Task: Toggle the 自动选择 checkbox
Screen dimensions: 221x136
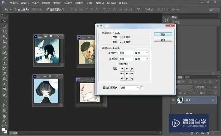Action: [15, 10]
